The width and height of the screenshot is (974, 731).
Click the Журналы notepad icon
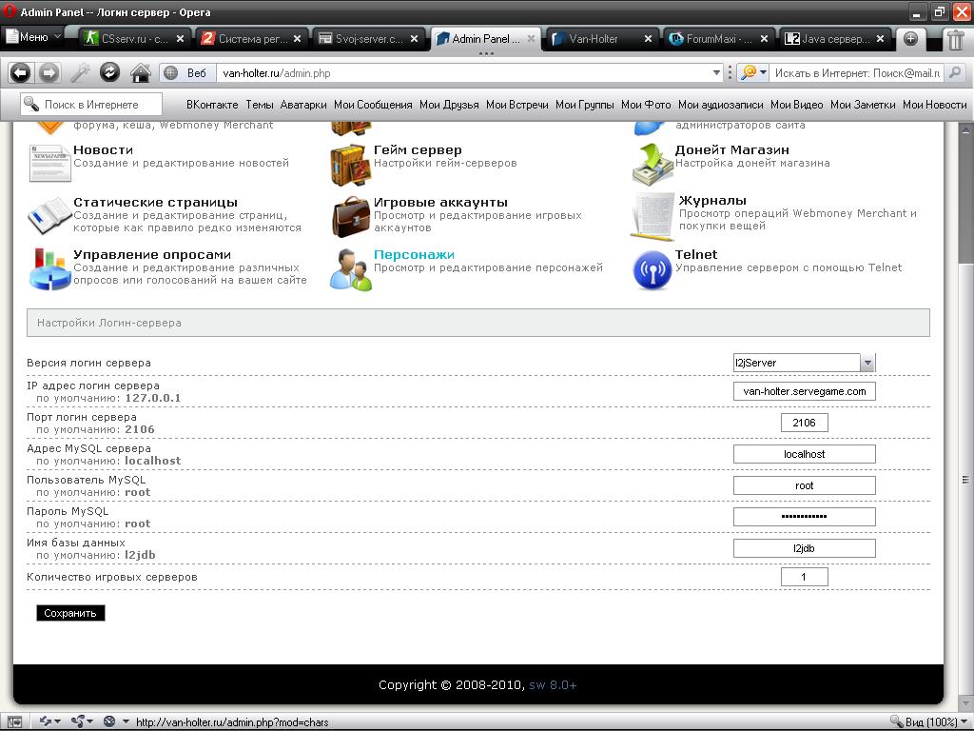coord(653,216)
